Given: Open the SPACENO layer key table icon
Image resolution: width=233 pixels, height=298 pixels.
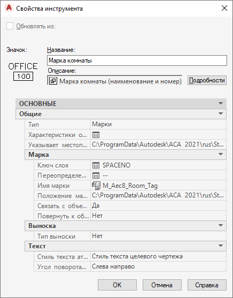Looking at the screenshot, I should point(96,165).
